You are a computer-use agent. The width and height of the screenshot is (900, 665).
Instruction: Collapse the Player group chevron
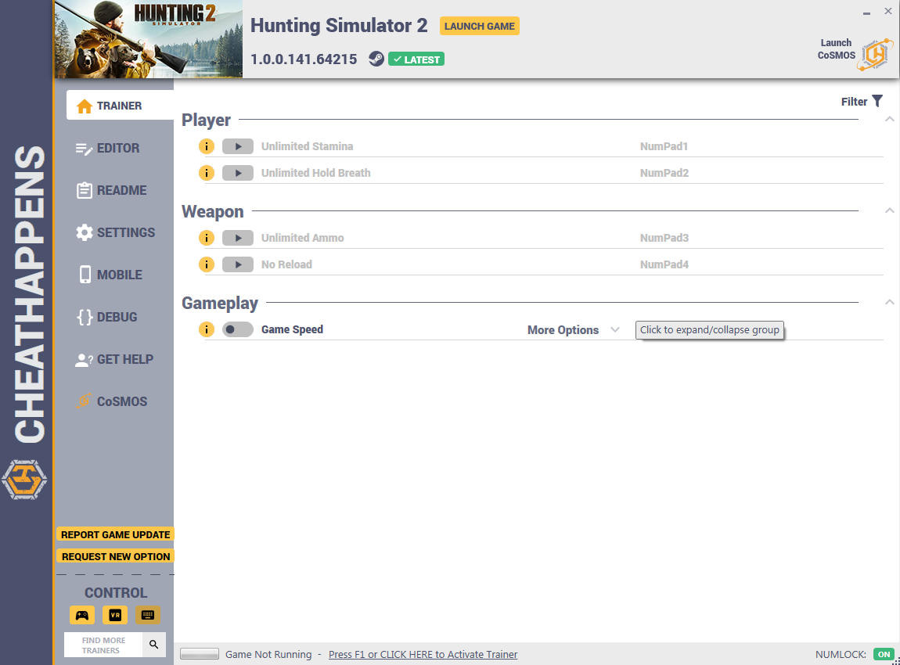pyautogui.click(x=889, y=120)
